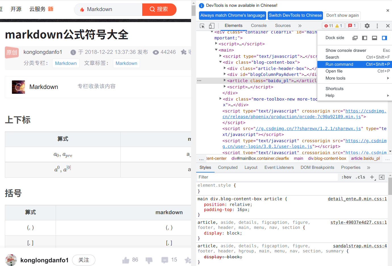The width and height of the screenshot is (392, 266).
Task: Switch to the Sources tab
Action: point(283,25)
